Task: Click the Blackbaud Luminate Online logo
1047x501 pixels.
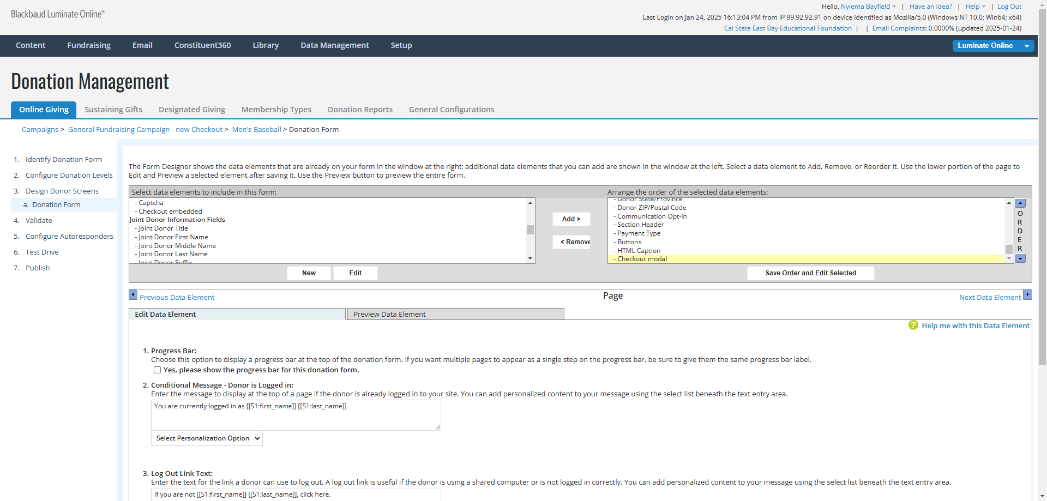Action: click(58, 14)
